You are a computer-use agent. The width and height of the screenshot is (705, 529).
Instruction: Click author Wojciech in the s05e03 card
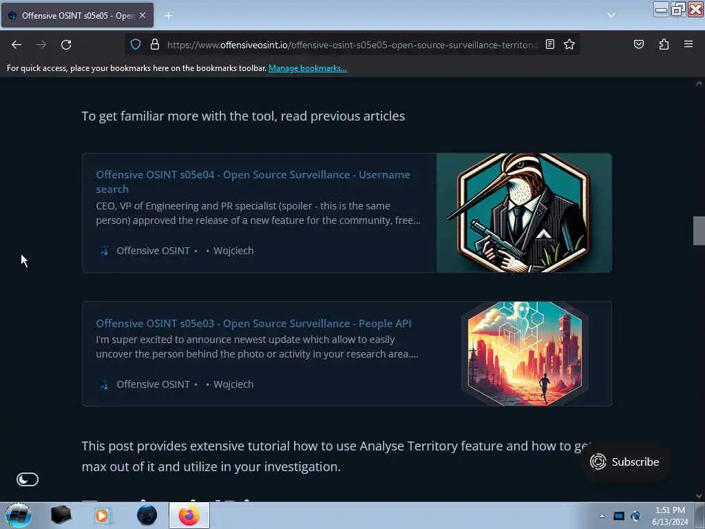[233, 384]
